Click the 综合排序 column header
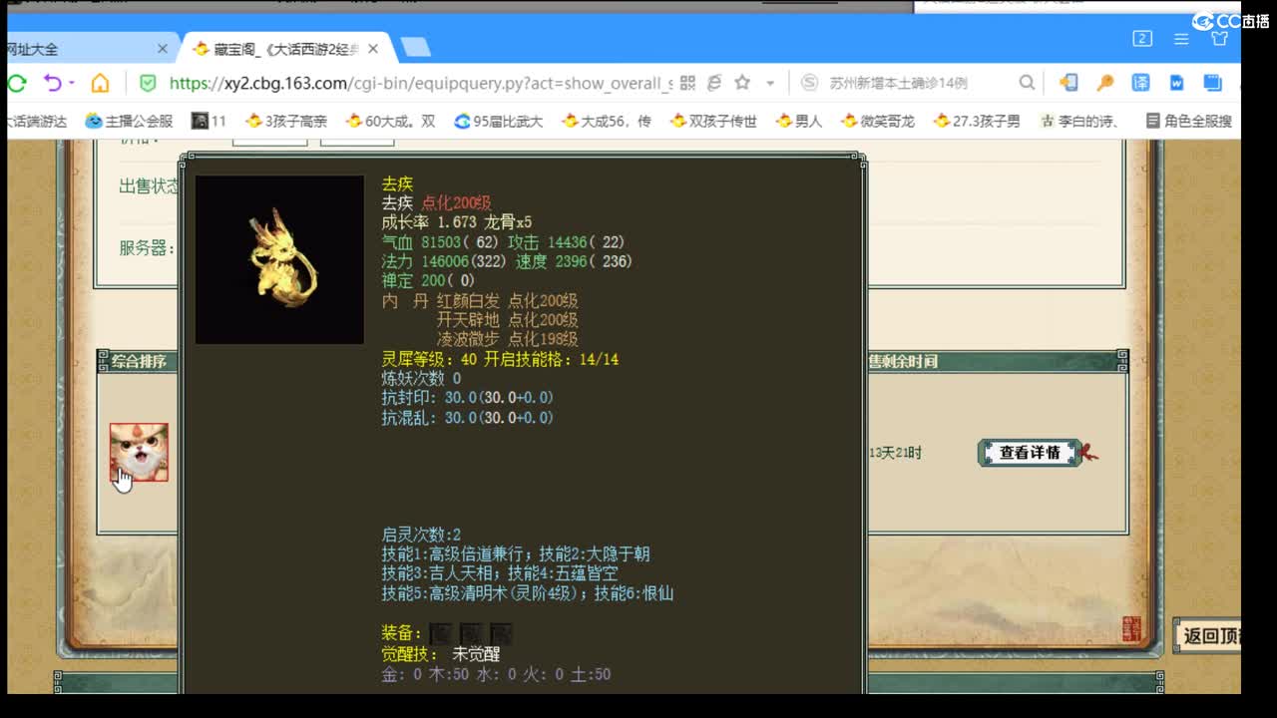The width and height of the screenshot is (1277, 718). tap(139, 361)
